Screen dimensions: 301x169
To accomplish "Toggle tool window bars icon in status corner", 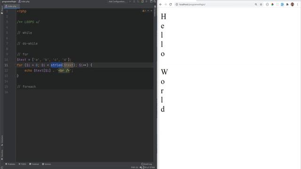I will tap(2, 167).
